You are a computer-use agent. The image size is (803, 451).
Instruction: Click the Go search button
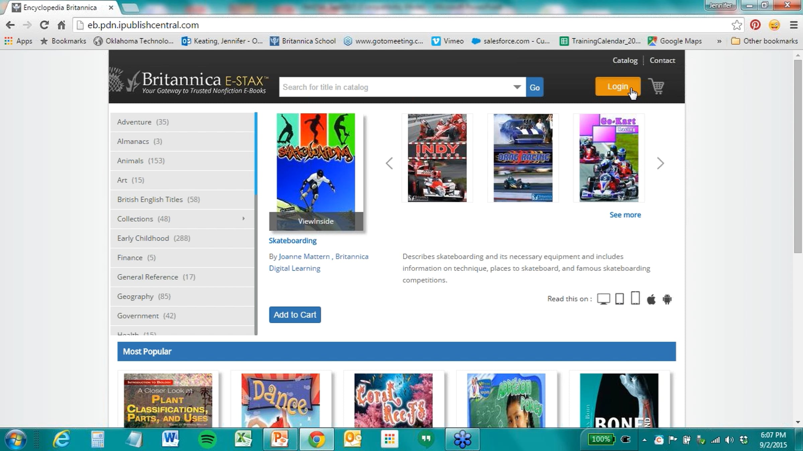coord(534,87)
